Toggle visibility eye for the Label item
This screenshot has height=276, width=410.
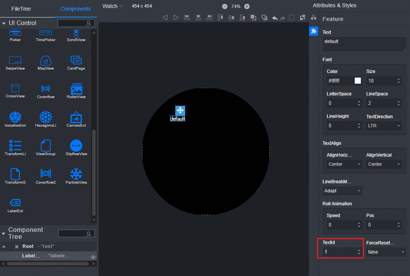click(x=93, y=257)
